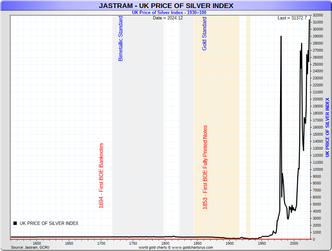Screen dimensions: 332x251
Task: Click the 1650 x-axis label
Action: [69, 243]
